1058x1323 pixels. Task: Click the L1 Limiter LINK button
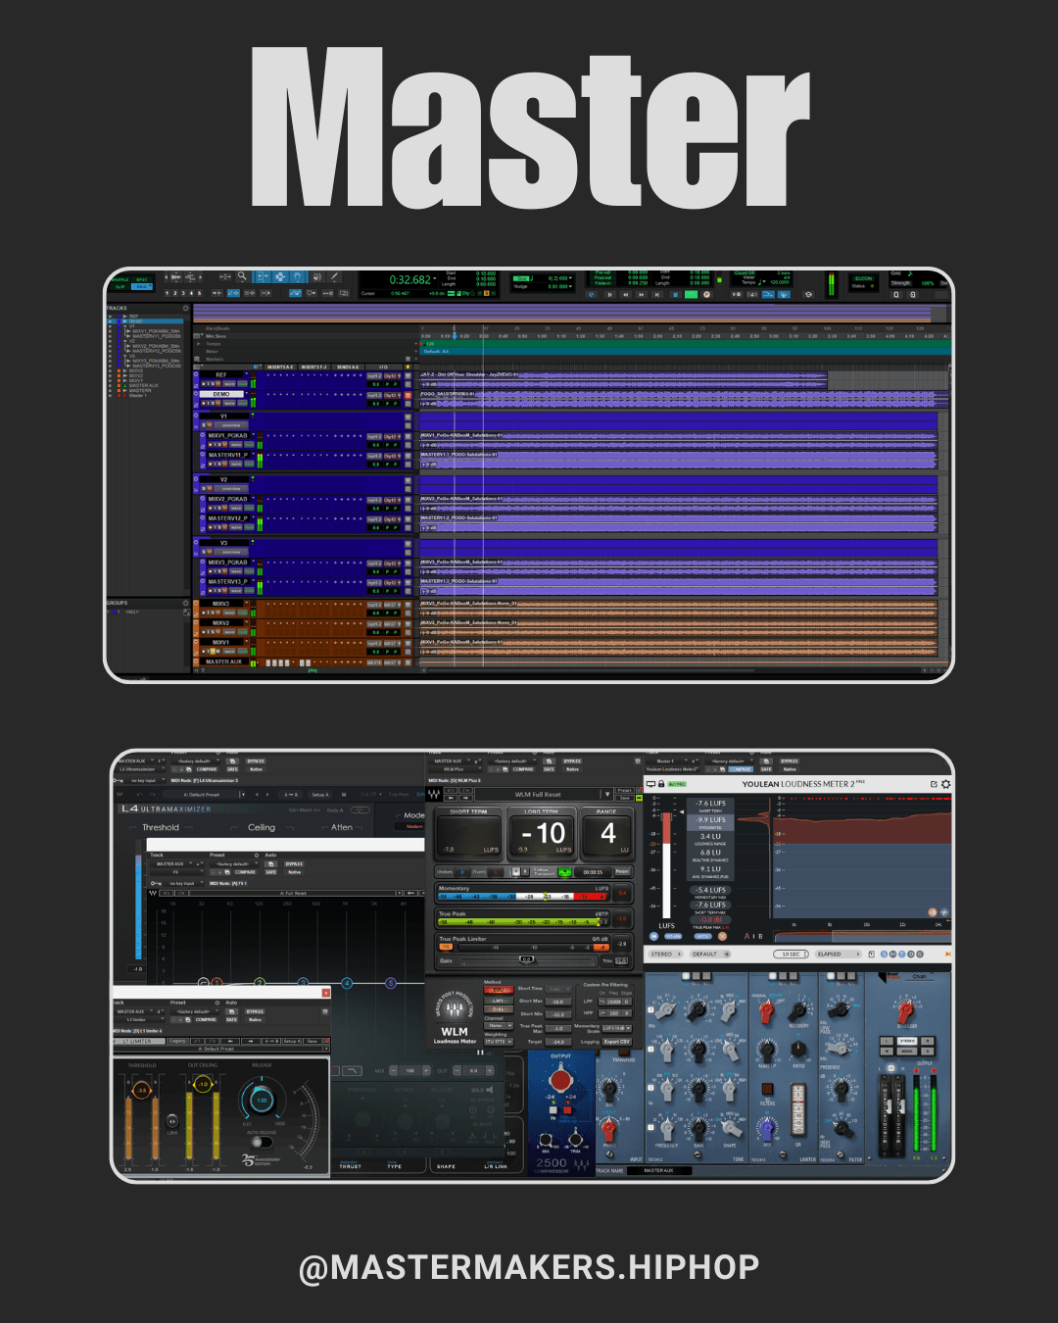(172, 1122)
